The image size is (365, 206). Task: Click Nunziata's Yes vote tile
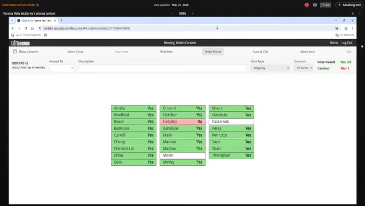231,115
